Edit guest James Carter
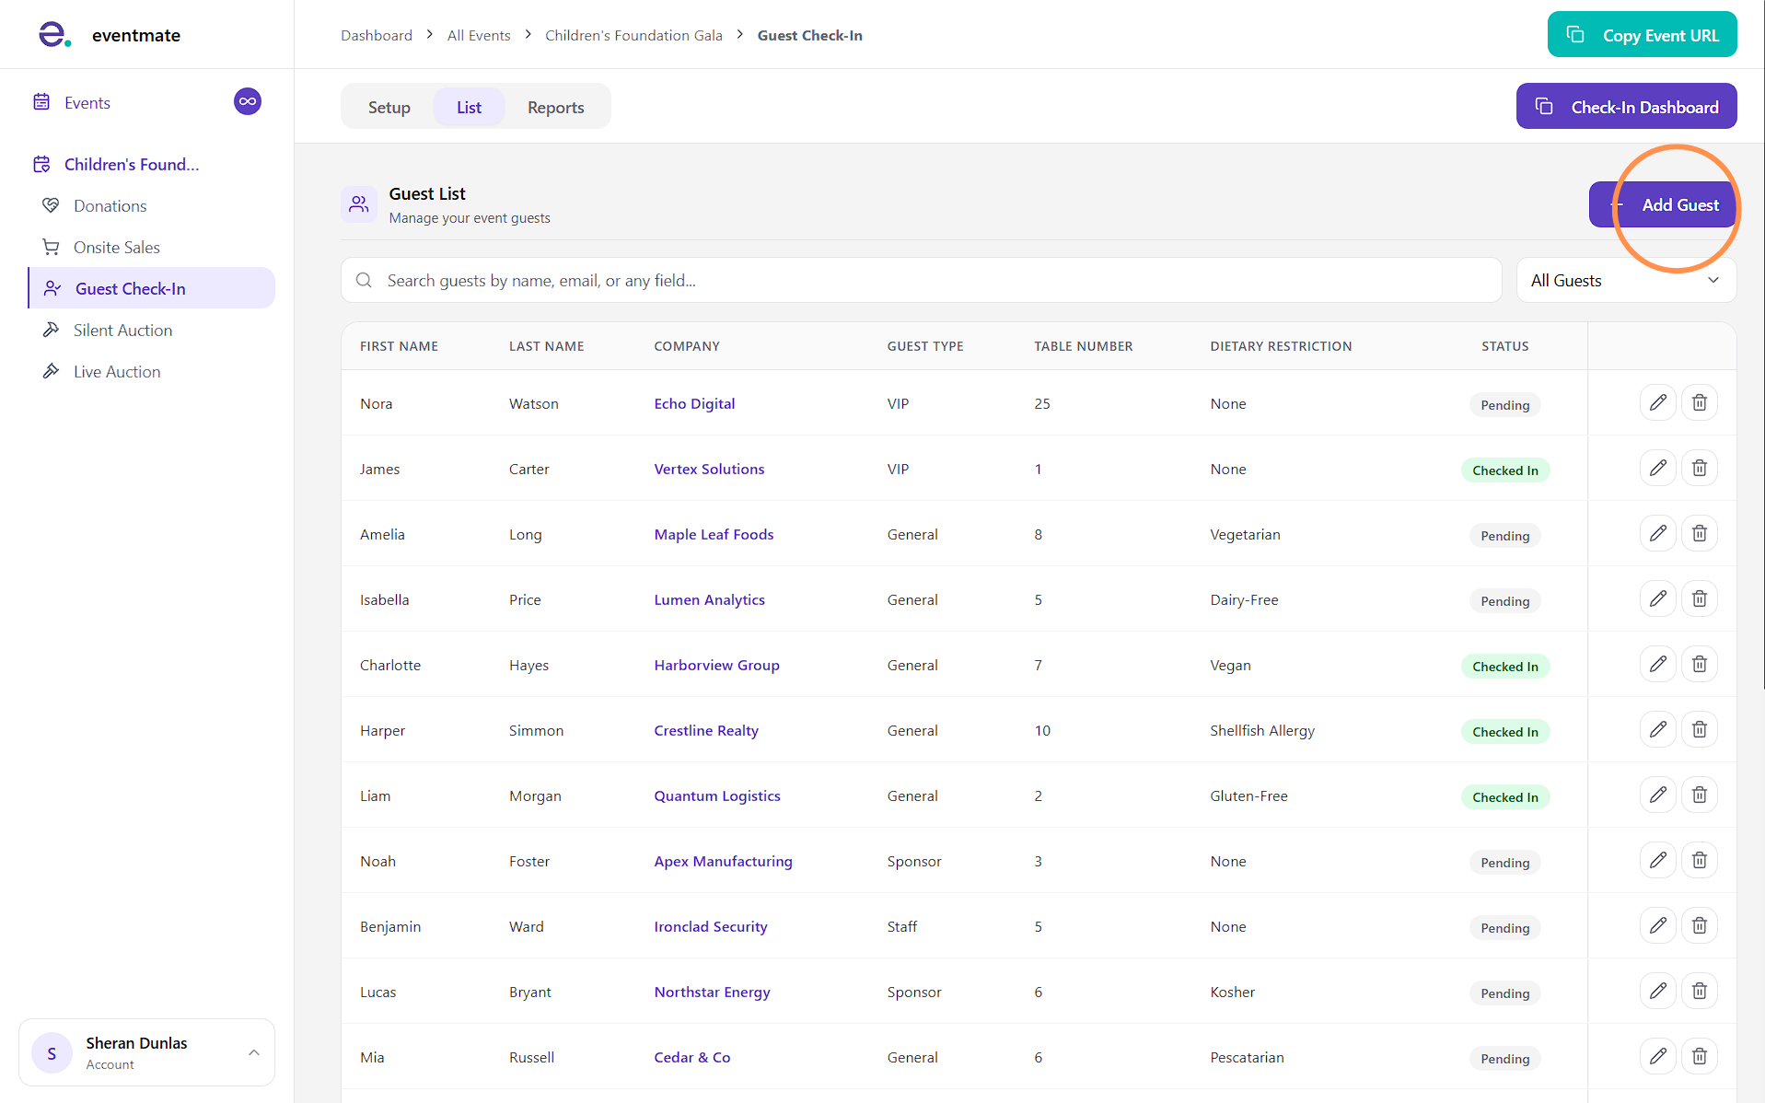 tap(1657, 468)
